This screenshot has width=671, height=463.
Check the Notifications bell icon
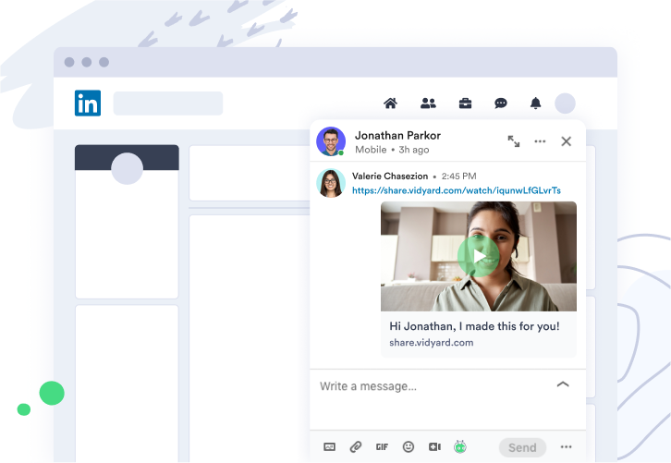coord(535,104)
